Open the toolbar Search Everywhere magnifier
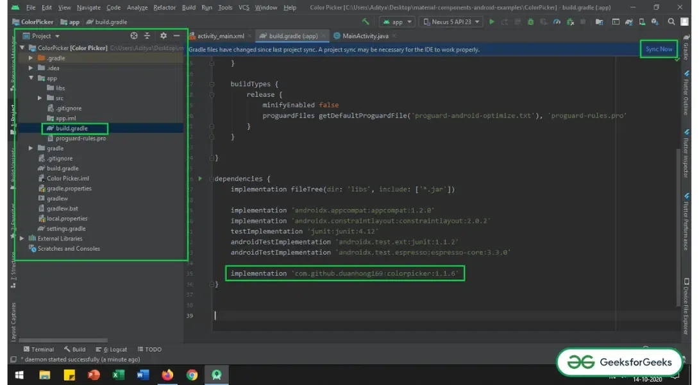 pos(671,22)
